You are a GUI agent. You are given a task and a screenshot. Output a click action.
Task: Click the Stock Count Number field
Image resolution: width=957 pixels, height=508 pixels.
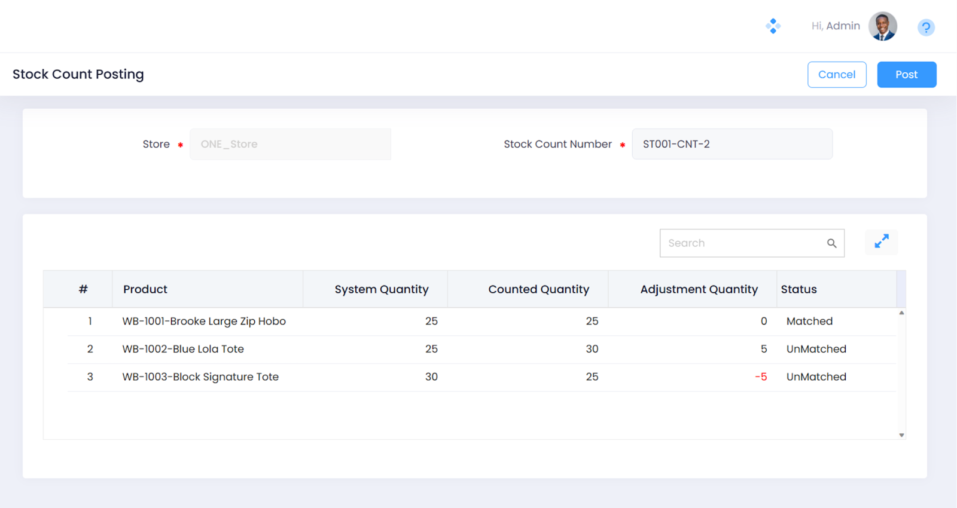(732, 144)
